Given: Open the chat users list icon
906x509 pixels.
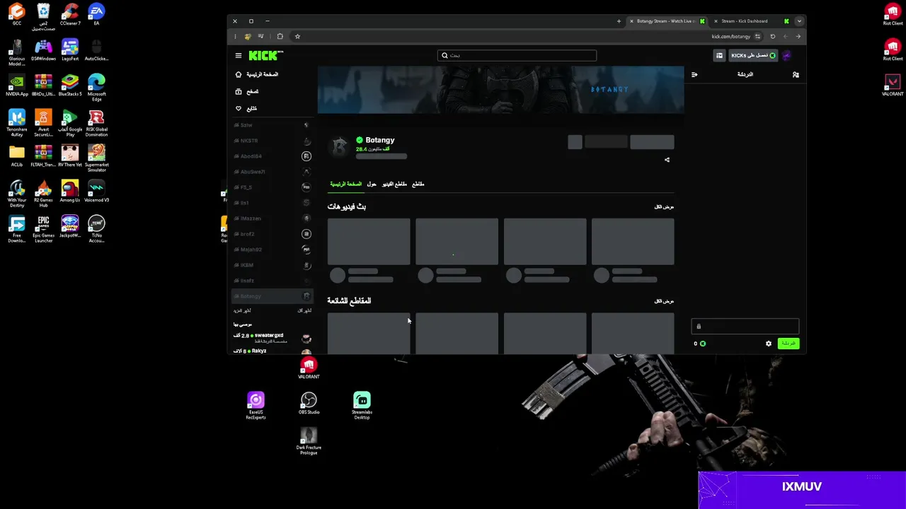Looking at the screenshot, I should pyautogui.click(x=796, y=74).
